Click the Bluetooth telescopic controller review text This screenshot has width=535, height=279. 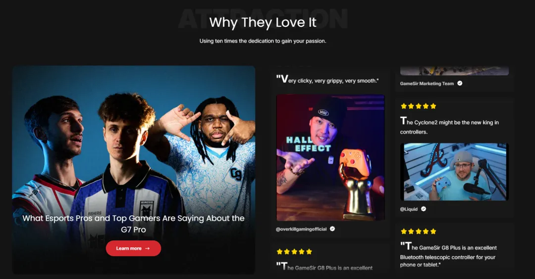(x=448, y=255)
